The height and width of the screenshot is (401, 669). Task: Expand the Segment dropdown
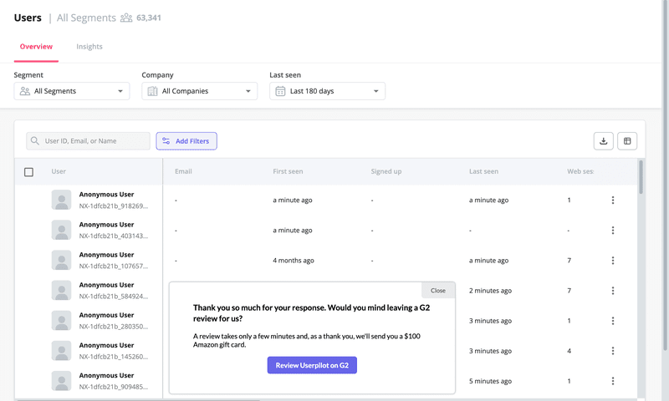click(72, 91)
